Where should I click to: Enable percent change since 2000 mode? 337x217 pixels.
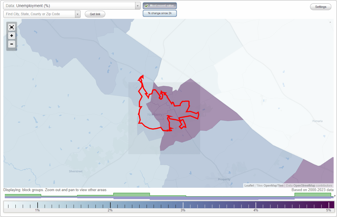coord(160,13)
